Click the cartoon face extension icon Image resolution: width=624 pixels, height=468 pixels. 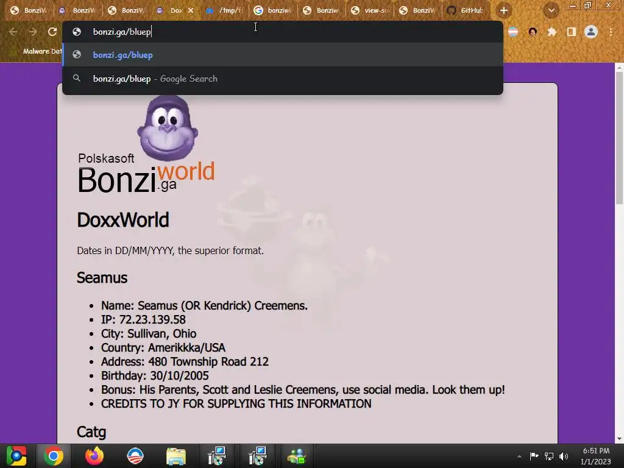point(533,32)
